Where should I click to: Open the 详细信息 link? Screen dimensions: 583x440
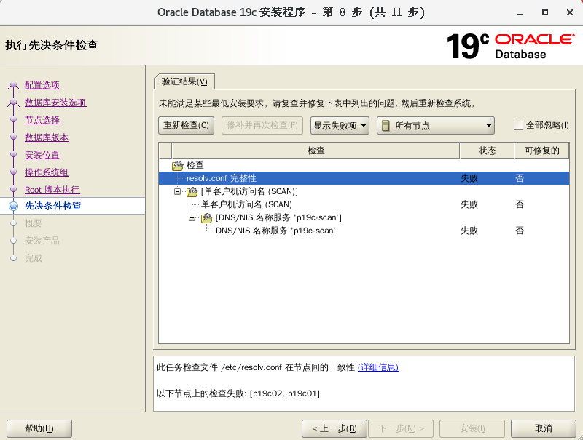[x=378, y=367]
